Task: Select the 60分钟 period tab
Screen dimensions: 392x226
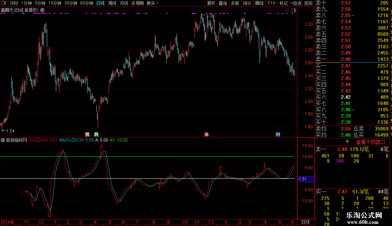Action: click(x=87, y=3)
